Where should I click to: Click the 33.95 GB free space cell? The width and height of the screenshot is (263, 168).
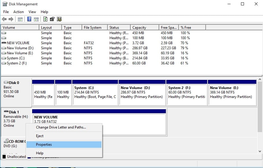167,58
